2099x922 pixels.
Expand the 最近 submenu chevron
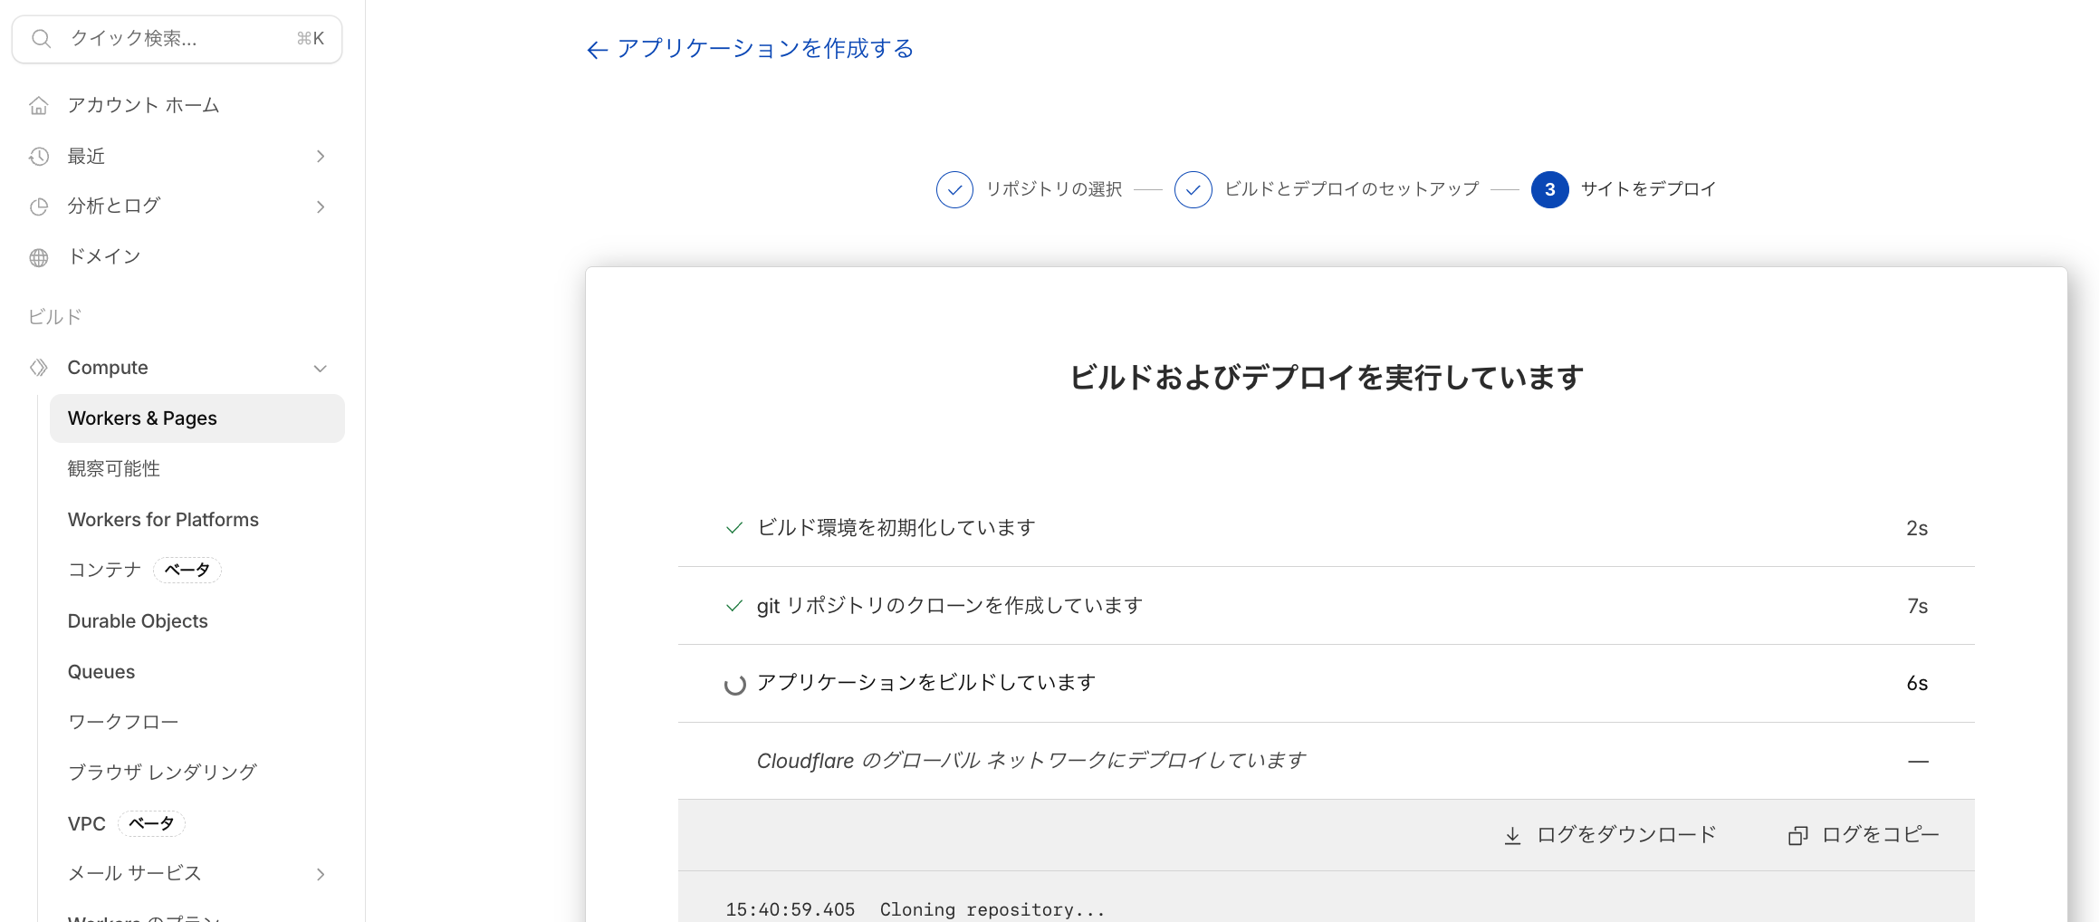321,157
